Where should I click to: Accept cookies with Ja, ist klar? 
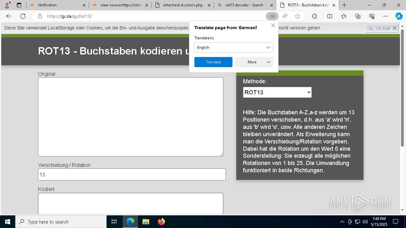tap(382, 28)
